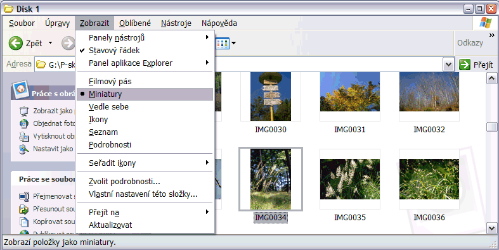Click the Windows flag logo icon

click(485, 23)
